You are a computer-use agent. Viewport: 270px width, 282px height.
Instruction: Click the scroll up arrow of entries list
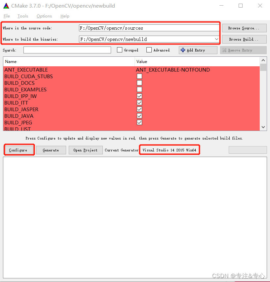263,60
